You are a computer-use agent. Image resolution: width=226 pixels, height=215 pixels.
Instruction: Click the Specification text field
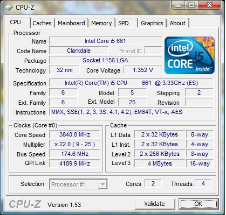[x=131, y=83]
